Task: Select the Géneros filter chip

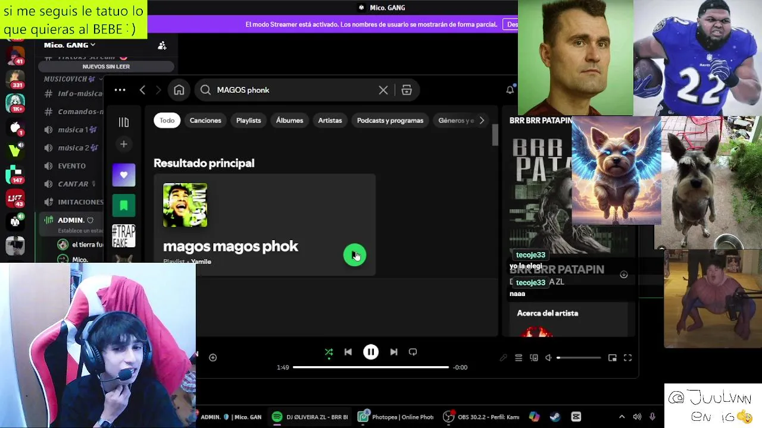Action: (456, 120)
